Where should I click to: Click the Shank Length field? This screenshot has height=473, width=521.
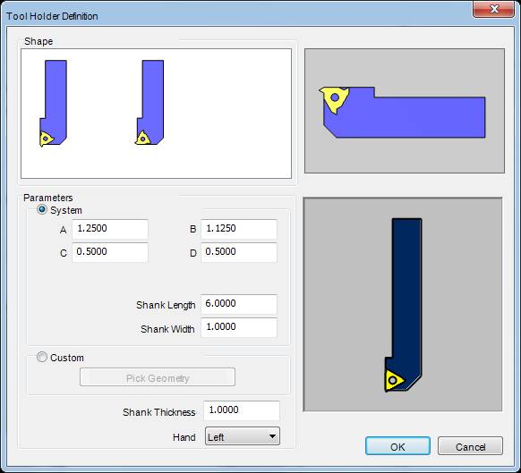tap(239, 304)
